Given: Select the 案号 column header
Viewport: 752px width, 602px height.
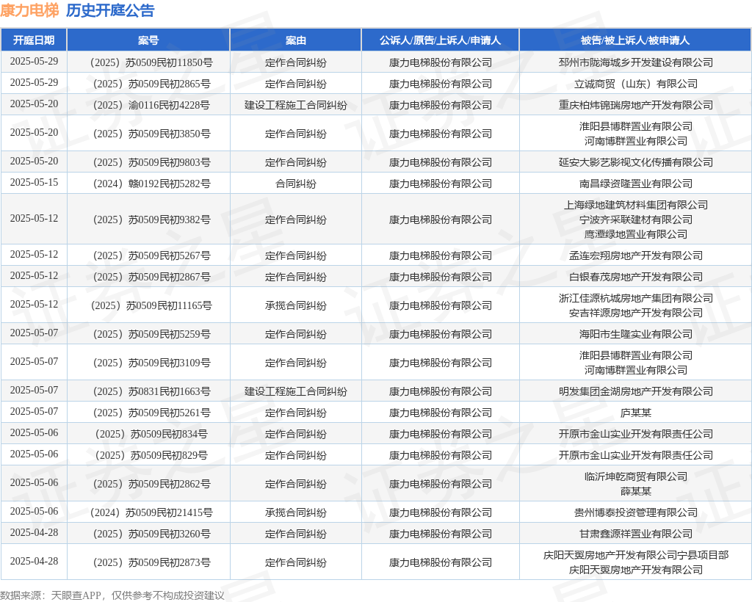Looking at the screenshot, I should (148, 40).
